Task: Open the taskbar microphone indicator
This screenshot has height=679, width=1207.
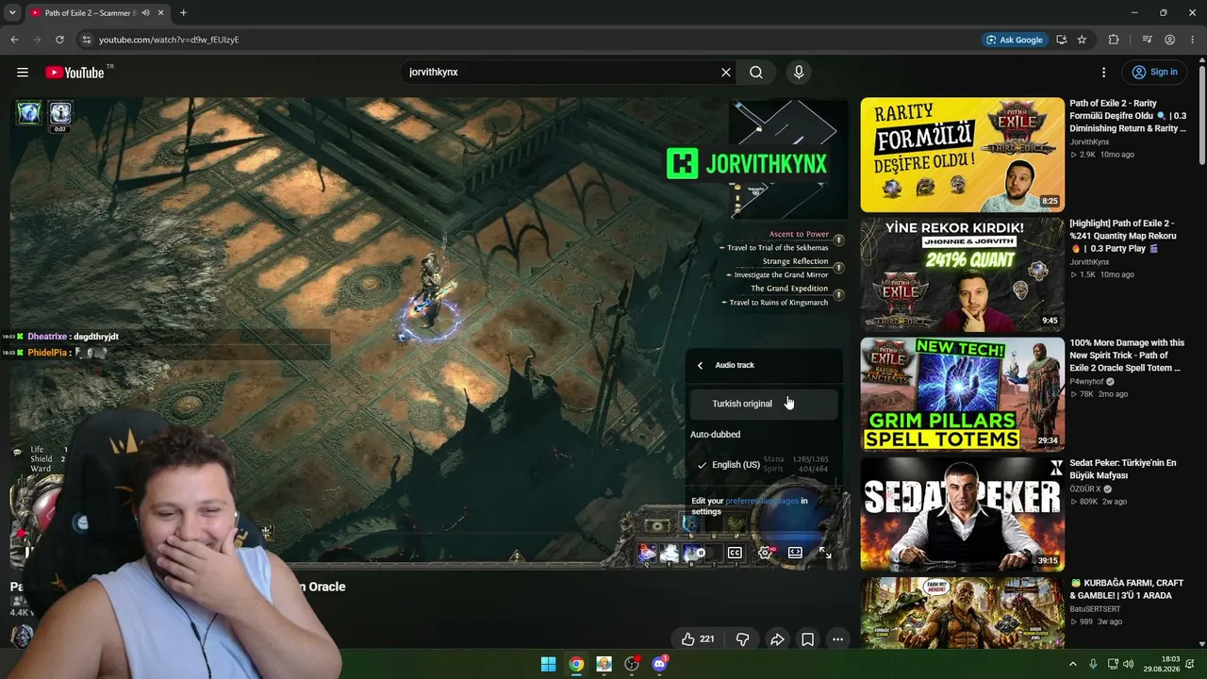Action: tap(1093, 664)
